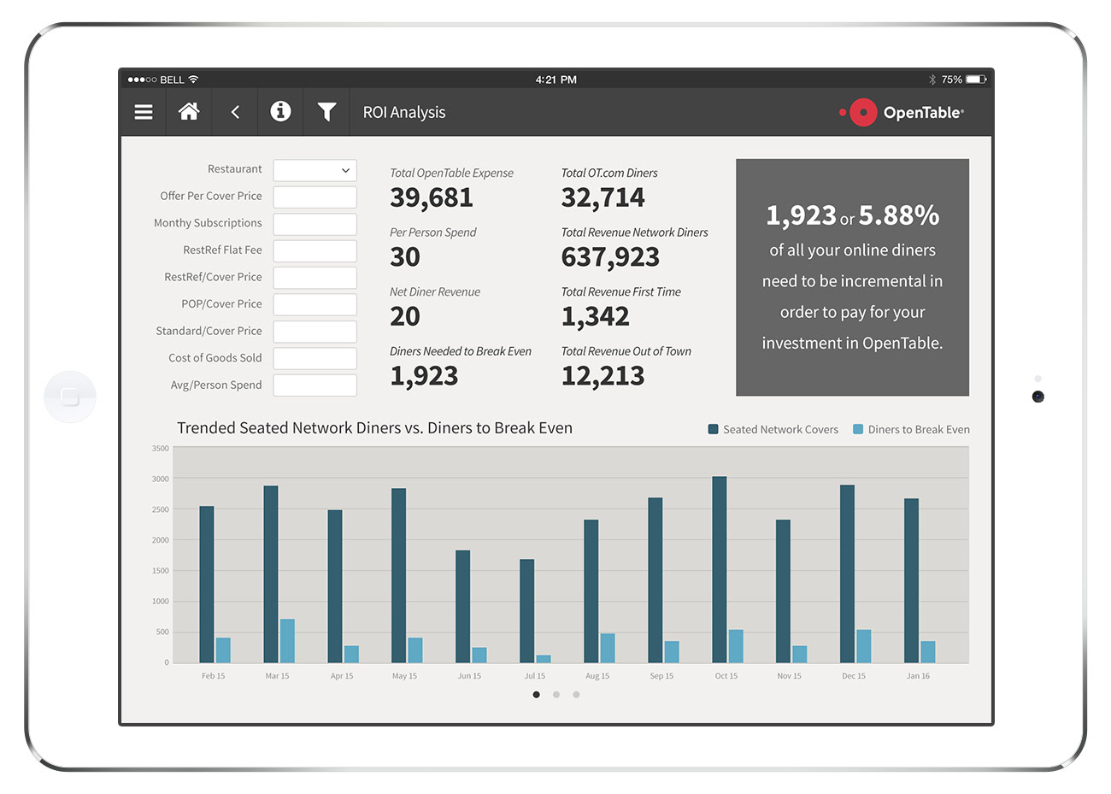The height and width of the screenshot is (794, 1111).
Task: Click the Standard/Cover Price field
Action: [x=314, y=332]
